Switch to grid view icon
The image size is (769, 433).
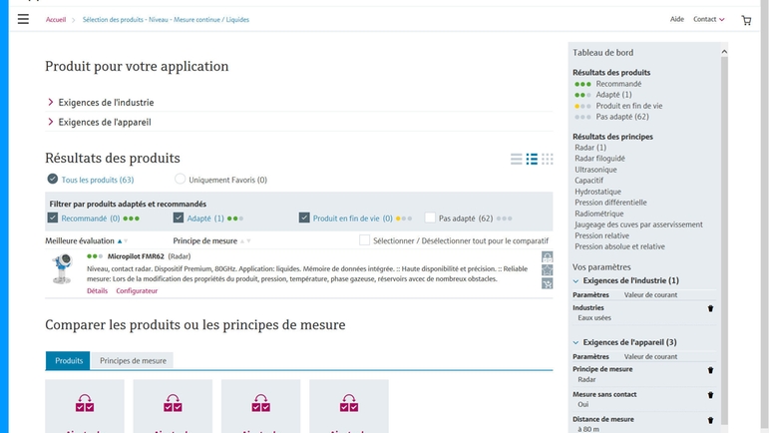548,159
